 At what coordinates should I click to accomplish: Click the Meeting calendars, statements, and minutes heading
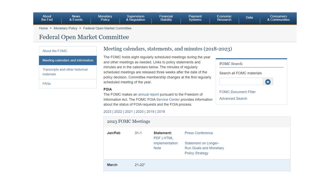pos(168,49)
